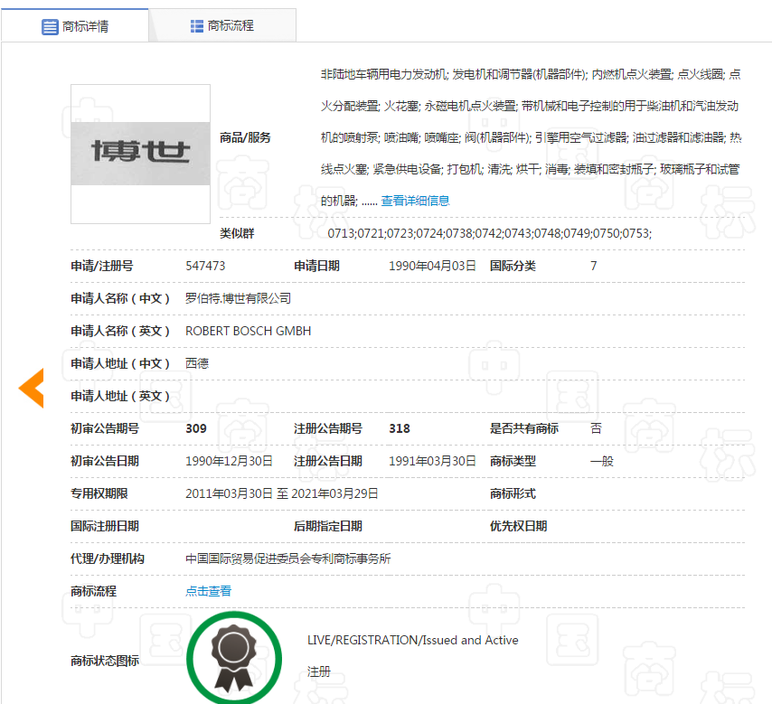Click the 博世 trademark logo image
The image size is (772, 704).
pyautogui.click(x=140, y=154)
